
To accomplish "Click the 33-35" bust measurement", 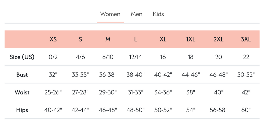I will pos(80,75).
